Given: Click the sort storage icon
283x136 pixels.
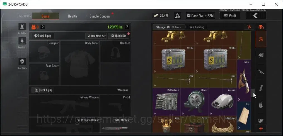Looking at the screenshot, I should [249, 27].
